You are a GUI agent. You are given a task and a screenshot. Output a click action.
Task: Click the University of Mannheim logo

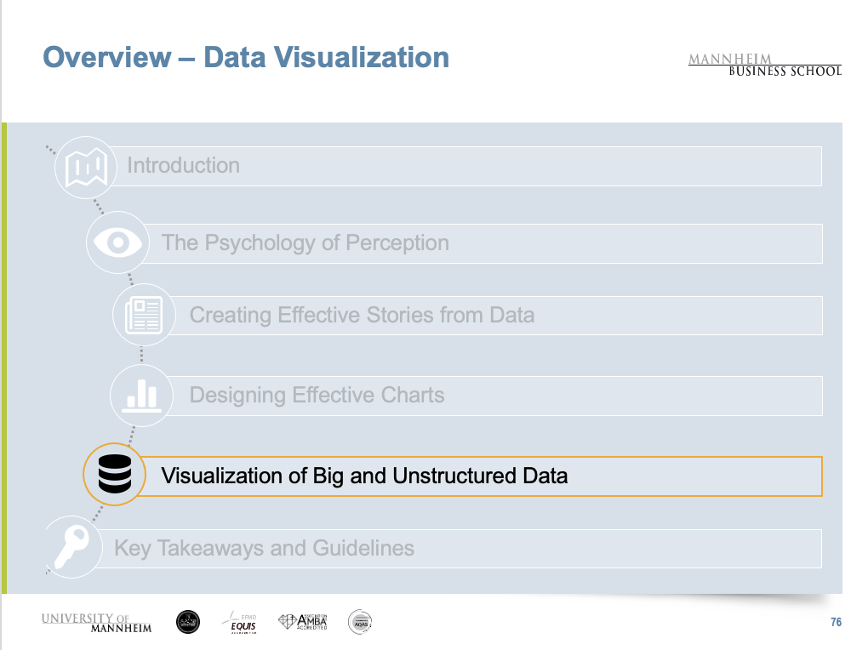(x=96, y=622)
